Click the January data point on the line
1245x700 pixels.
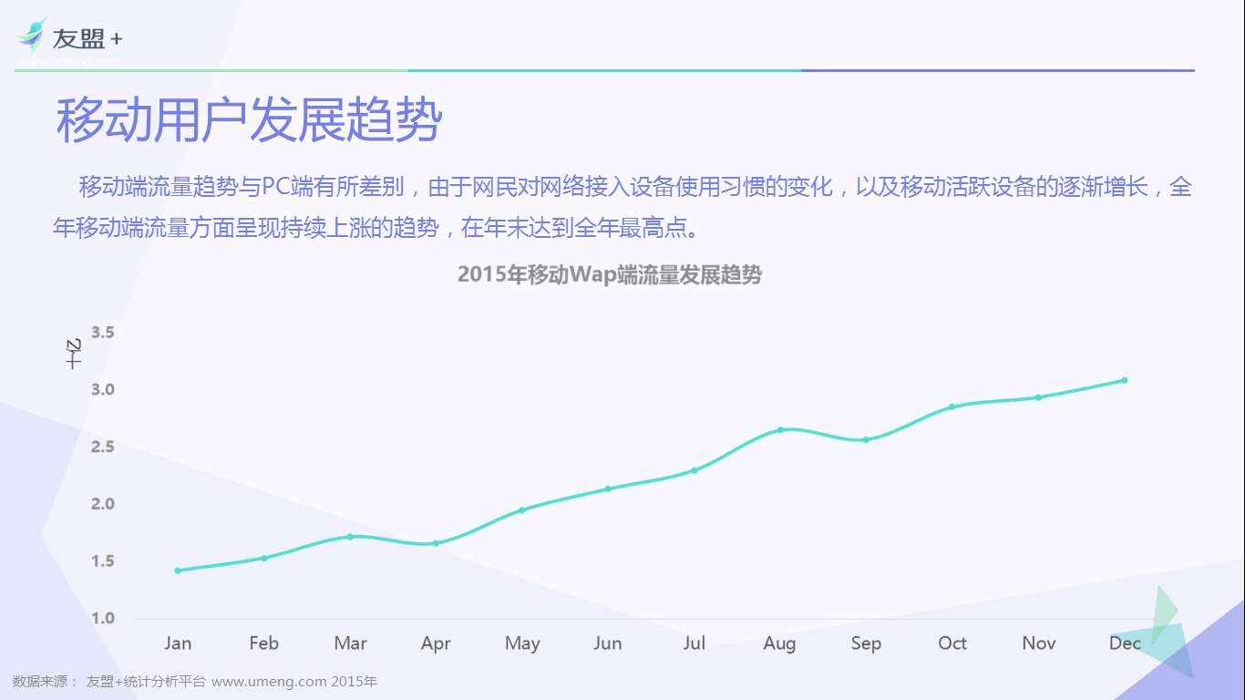[x=178, y=571]
